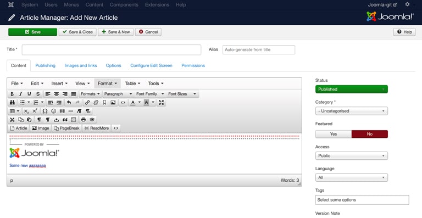Switch to Images and links tab
422x218 pixels.
point(81,65)
